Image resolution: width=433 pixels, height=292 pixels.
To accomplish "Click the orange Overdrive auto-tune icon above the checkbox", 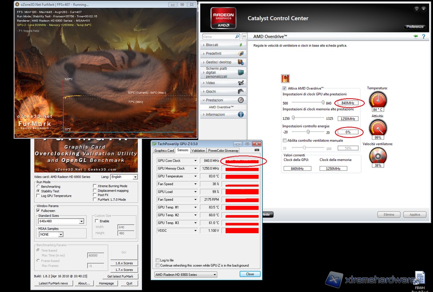I will point(285,78).
